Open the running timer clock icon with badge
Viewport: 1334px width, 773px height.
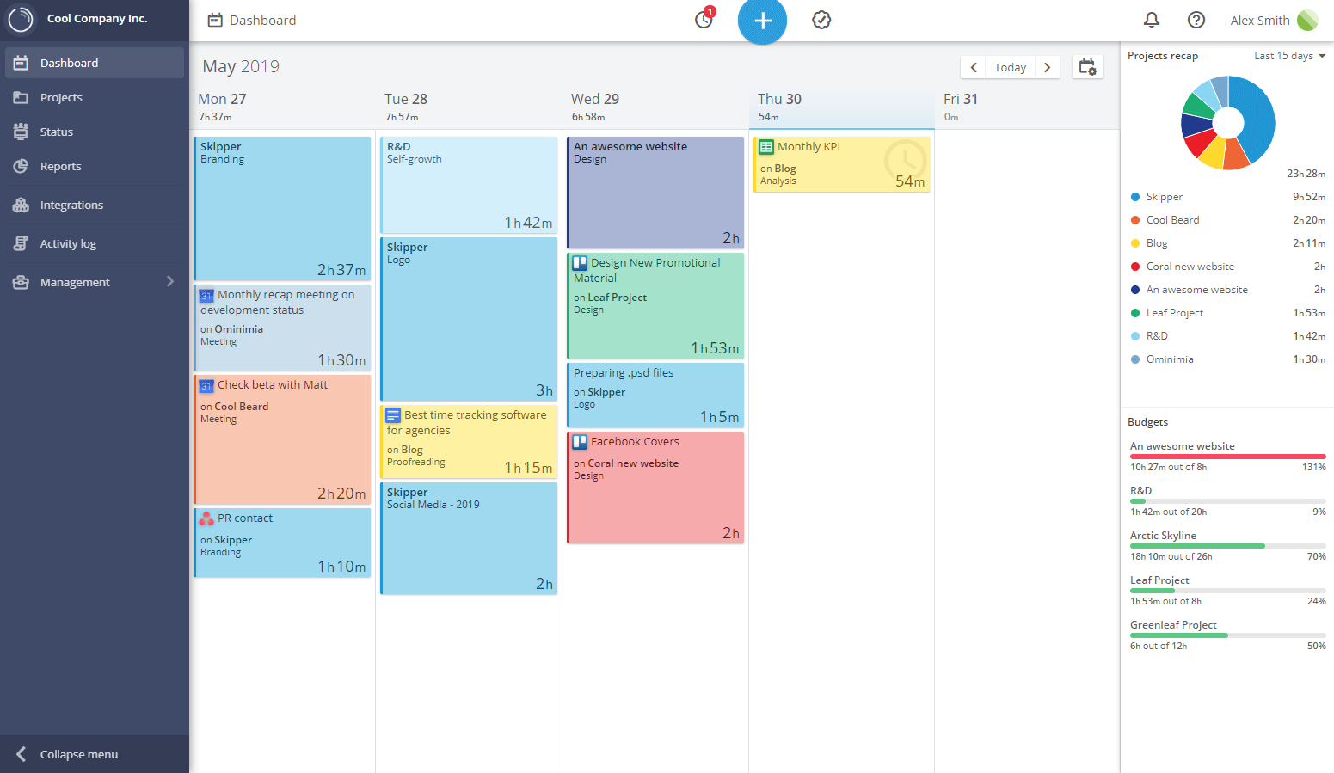tap(704, 19)
